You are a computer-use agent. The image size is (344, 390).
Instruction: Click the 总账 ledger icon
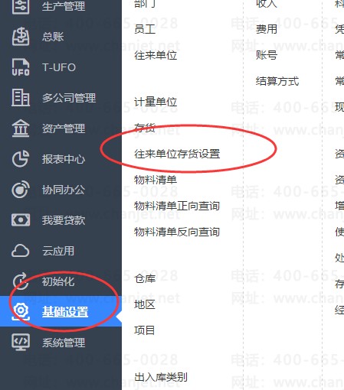coord(21,37)
